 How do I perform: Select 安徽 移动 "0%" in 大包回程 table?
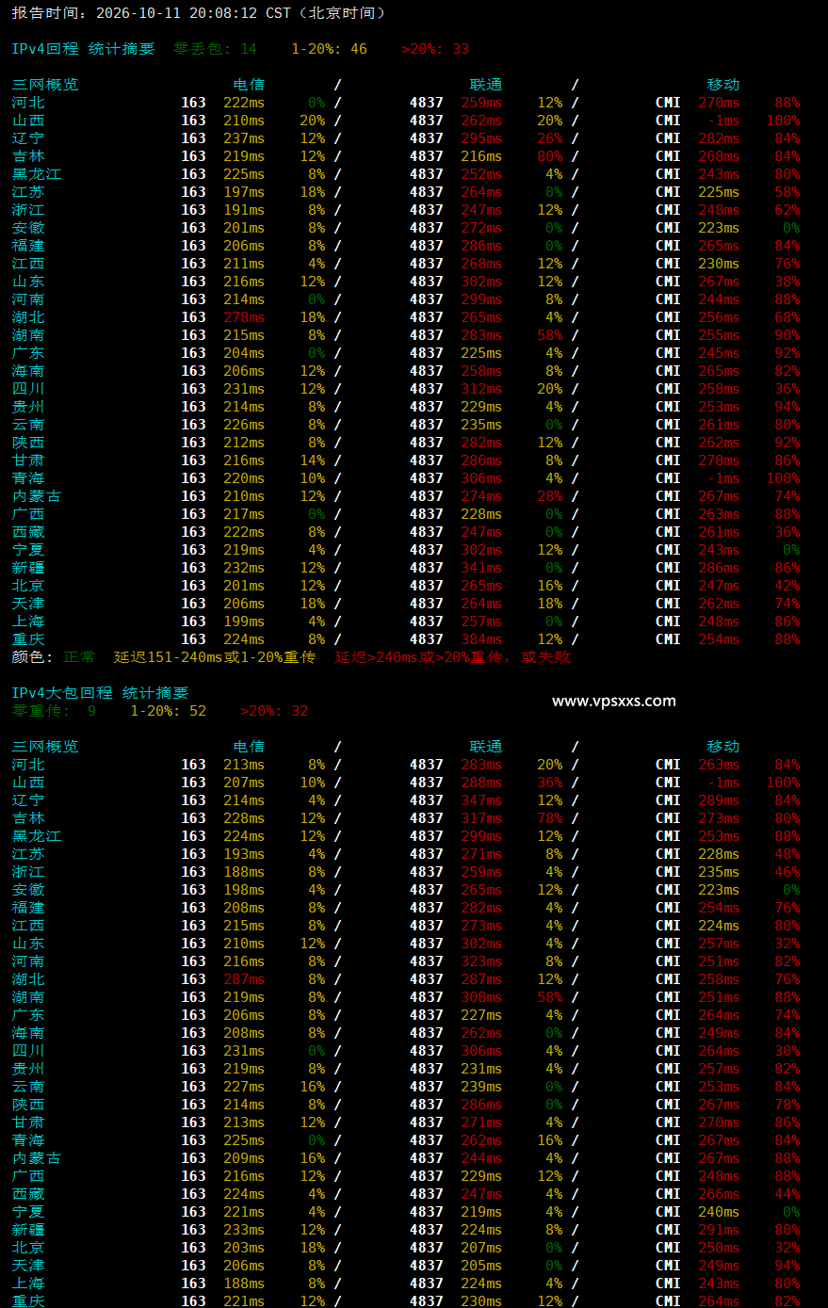791,890
